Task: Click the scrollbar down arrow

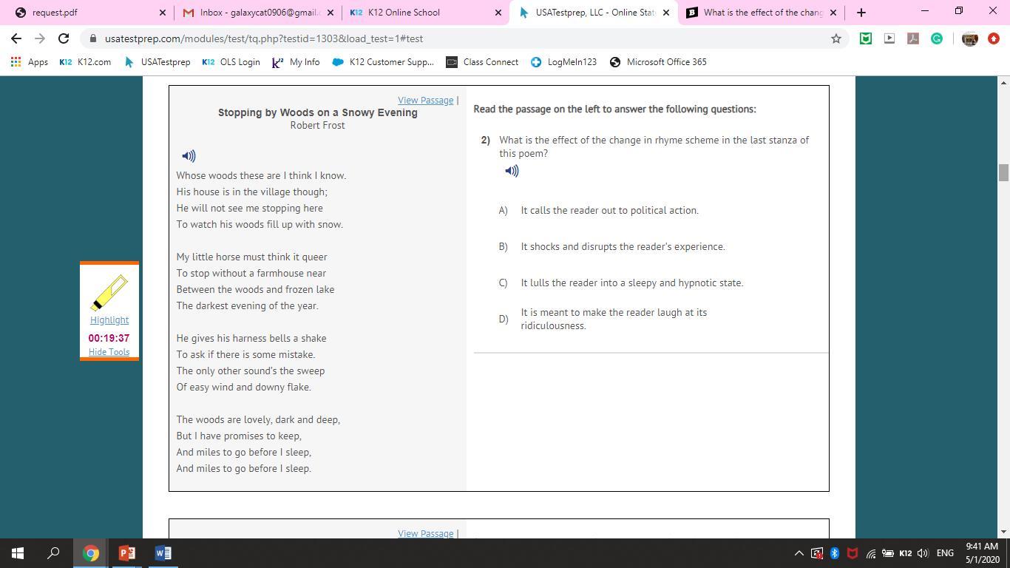Action: (1003, 532)
